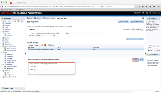Select Registration Logic under KBA
This screenshot has height=93, width=161.
pyautogui.click(x=12, y=60)
